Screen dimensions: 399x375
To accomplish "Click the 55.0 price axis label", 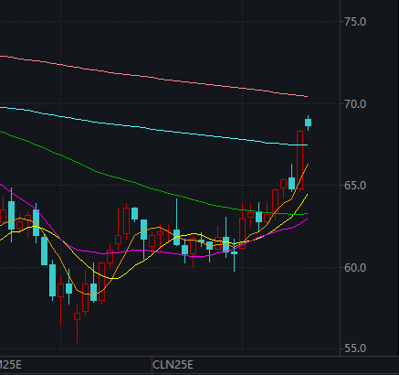I will pyautogui.click(x=355, y=348).
